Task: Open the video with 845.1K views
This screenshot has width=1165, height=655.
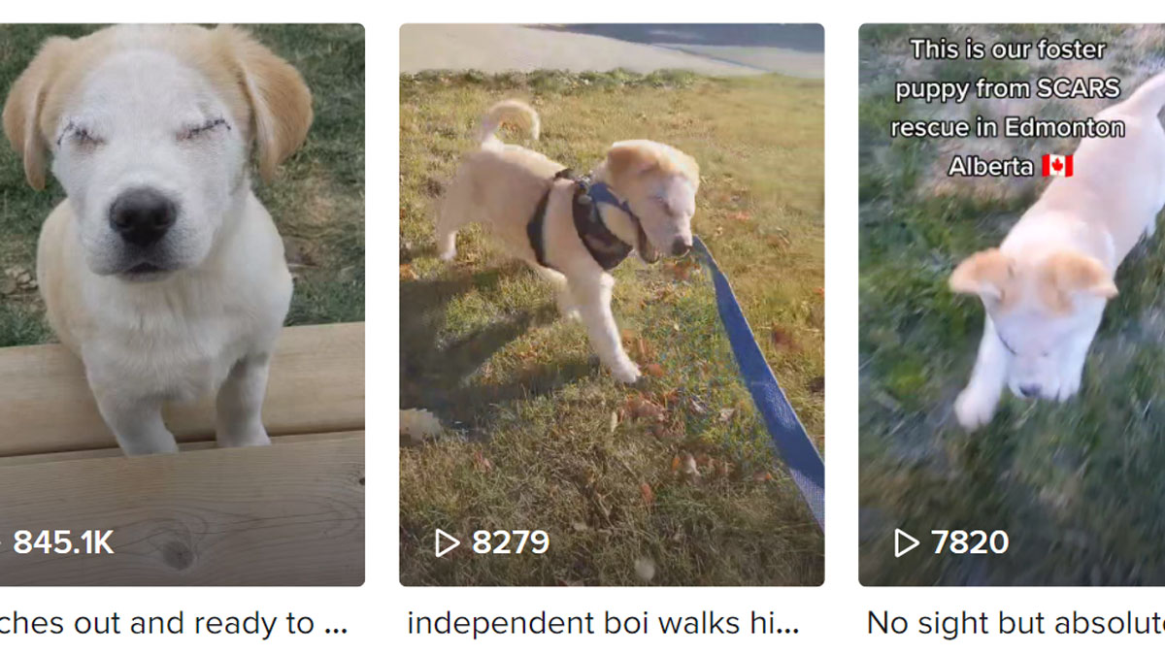Action: 183,305
